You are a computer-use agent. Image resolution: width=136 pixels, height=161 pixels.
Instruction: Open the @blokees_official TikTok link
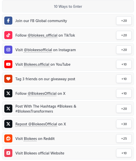pos(43,35)
